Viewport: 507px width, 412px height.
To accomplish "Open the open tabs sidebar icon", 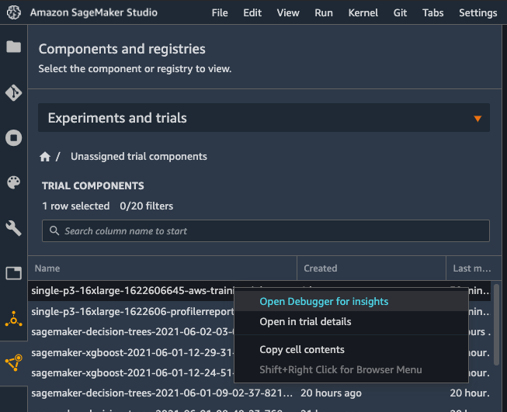I will click(13, 273).
